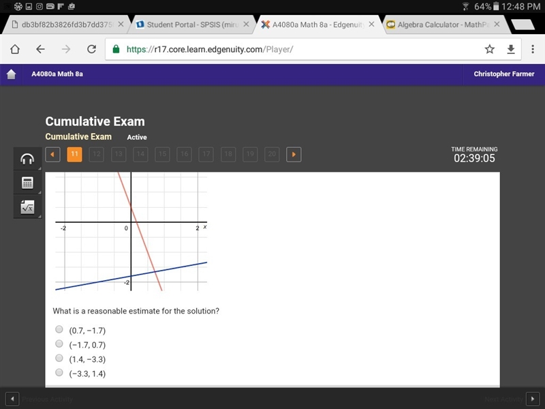Viewport: 545px width, 409px height.
Task: Go to browser home page icon
Action: [x=15, y=49]
